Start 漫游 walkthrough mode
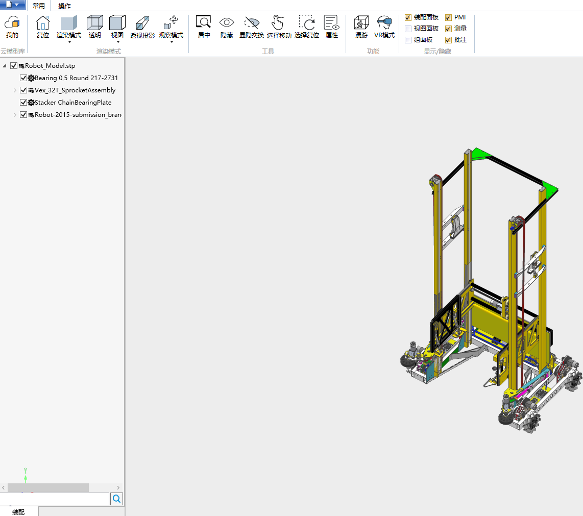This screenshot has height=516, width=583. point(361,27)
